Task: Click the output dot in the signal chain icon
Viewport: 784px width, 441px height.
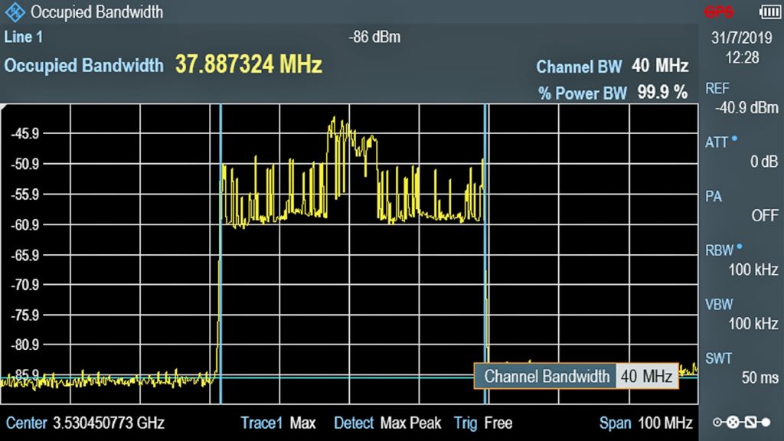Action: [766, 421]
